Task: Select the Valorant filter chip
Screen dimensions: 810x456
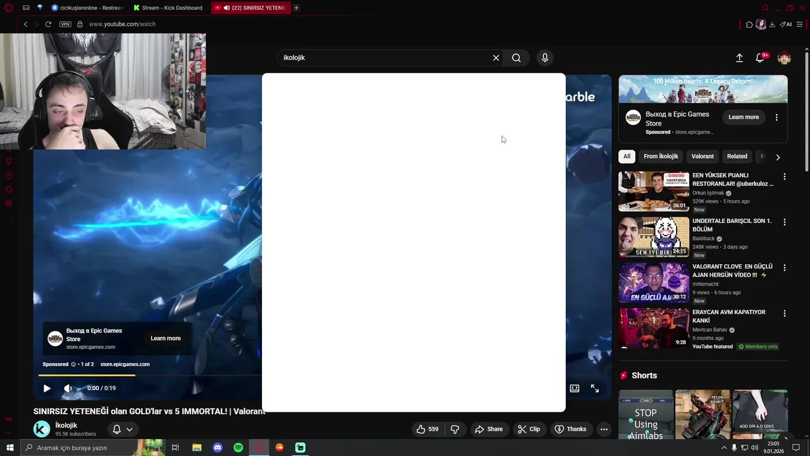Action: point(702,156)
